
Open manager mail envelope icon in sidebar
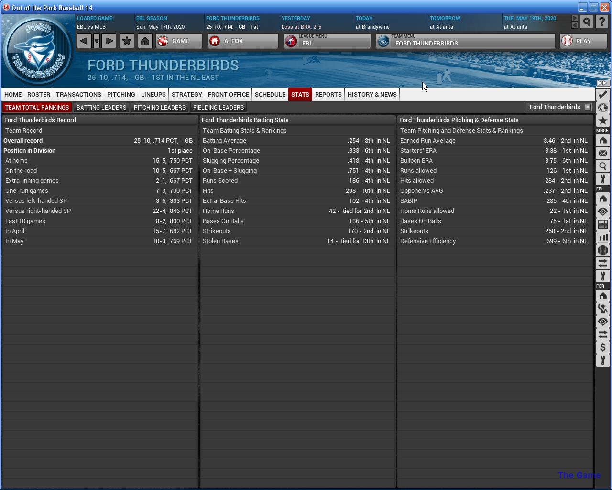(602, 153)
